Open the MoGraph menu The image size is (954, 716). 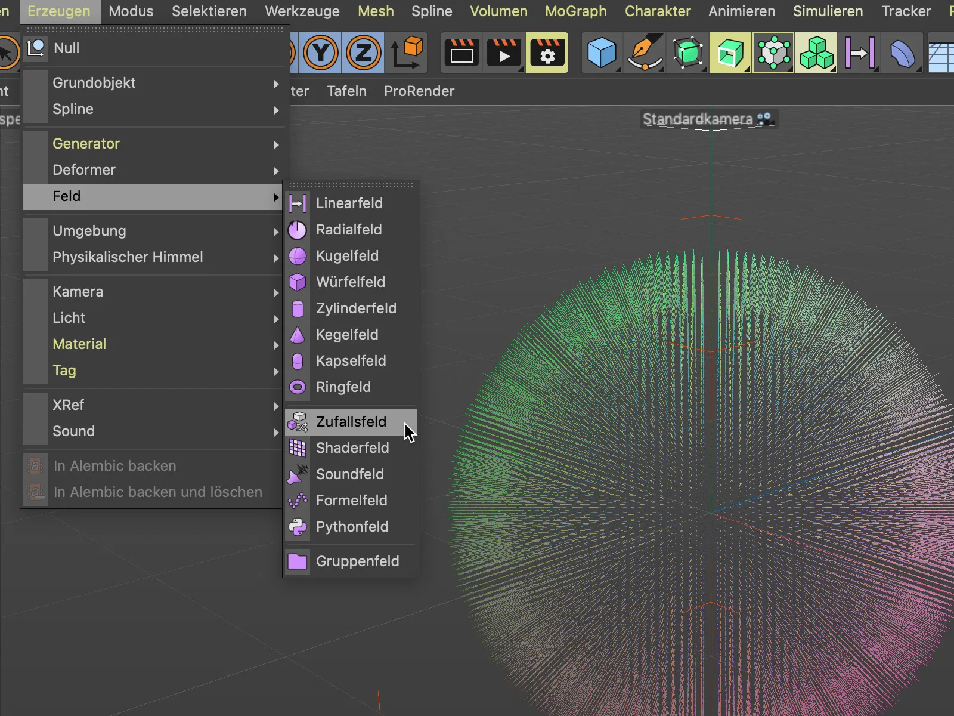click(576, 11)
